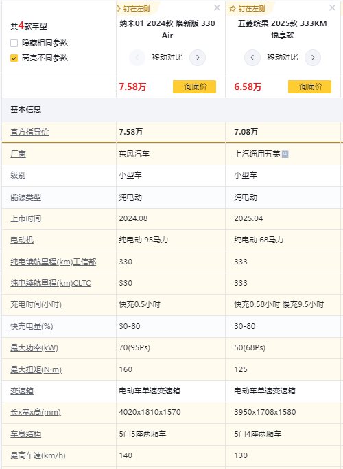
Task: Click red 7.58万 price of 纳米01
Action: click(132, 87)
